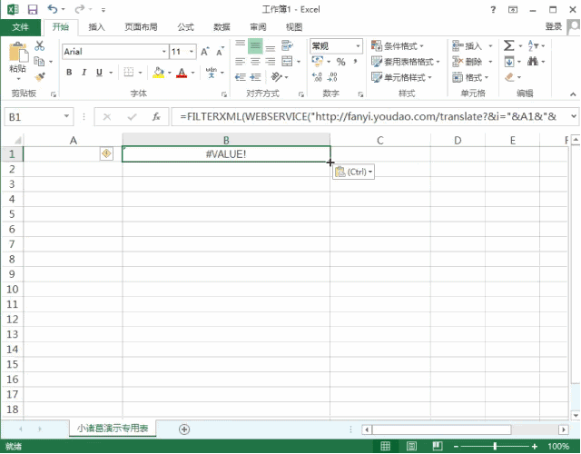Image resolution: width=581 pixels, height=454 pixels.
Task: Click the zoom slider in status bar
Action: click(x=497, y=446)
